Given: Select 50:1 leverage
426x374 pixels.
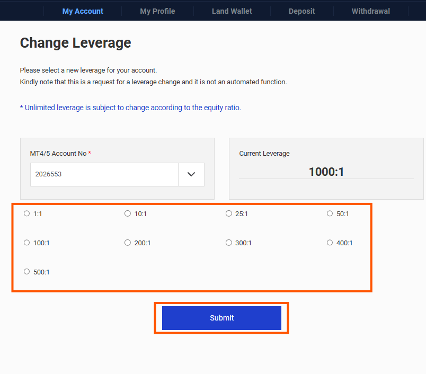Looking at the screenshot, I should point(330,214).
